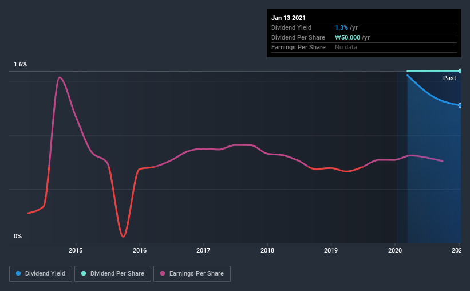This screenshot has width=470, height=291.
Task: Click the blue Dividend Yield legend dot
Action: (18, 273)
